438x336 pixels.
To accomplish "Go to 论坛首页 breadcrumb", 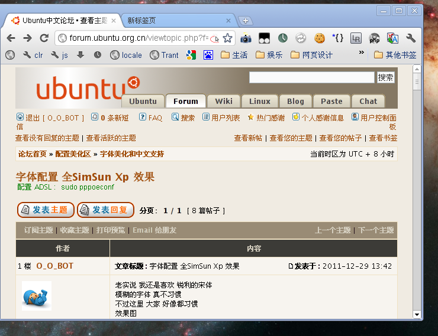I will coord(33,154).
